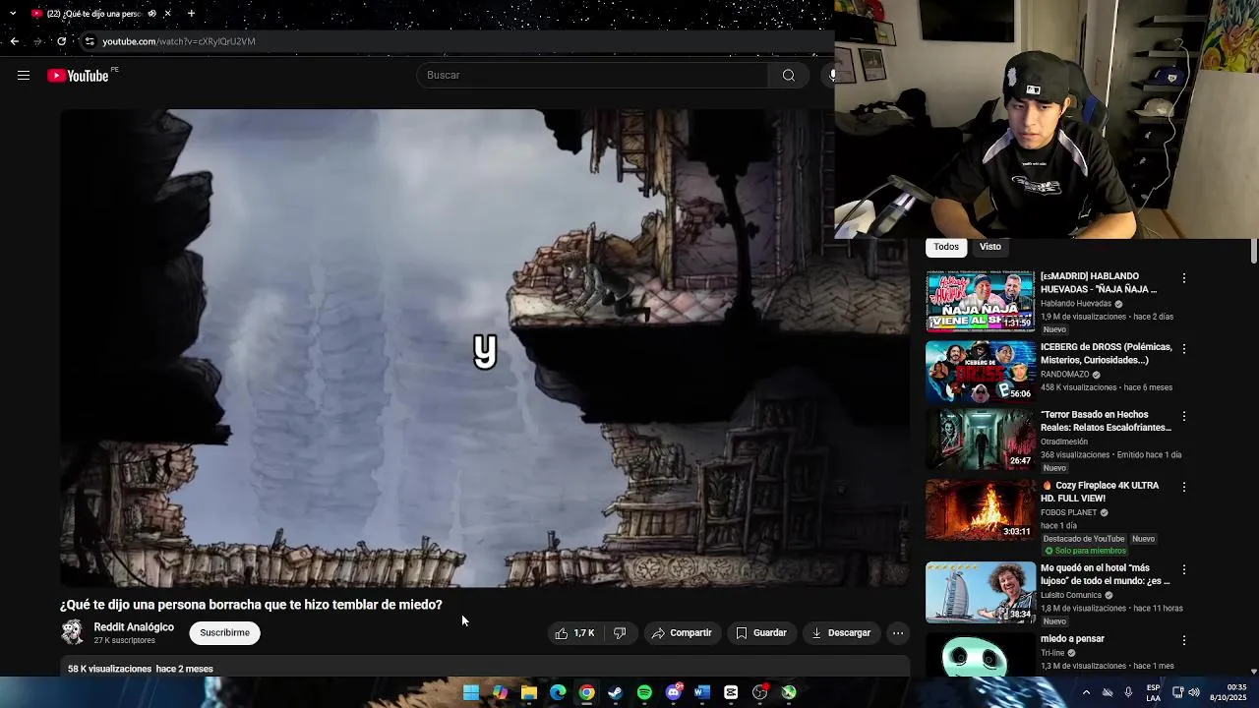
Task: Start voice search with the microphone icon
Action: click(x=832, y=76)
